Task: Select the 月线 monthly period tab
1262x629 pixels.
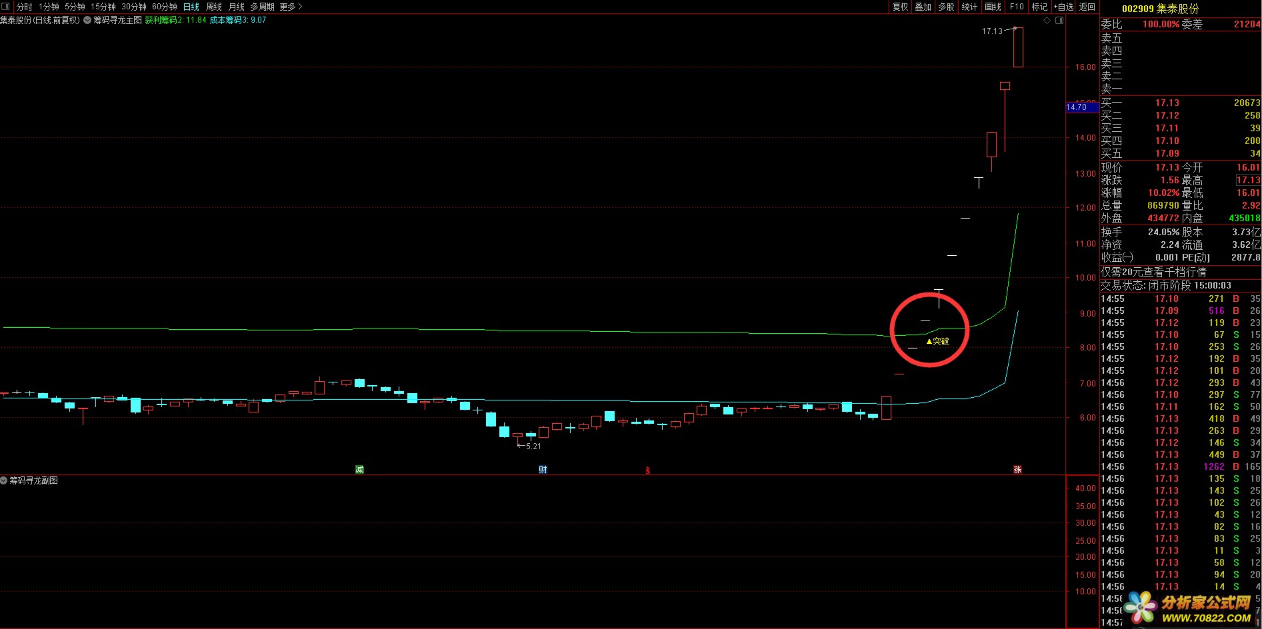Action: click(237, 7)
